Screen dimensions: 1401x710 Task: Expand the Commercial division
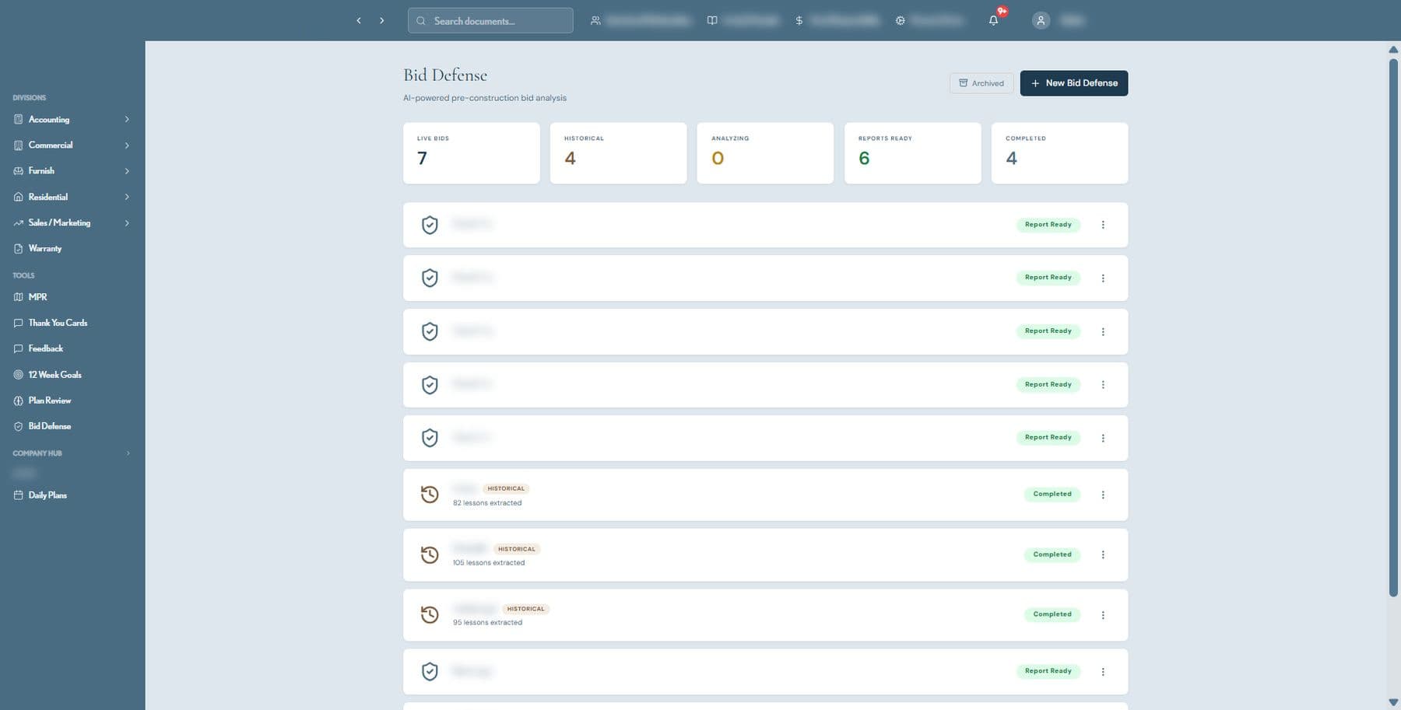tap(127, 145)
